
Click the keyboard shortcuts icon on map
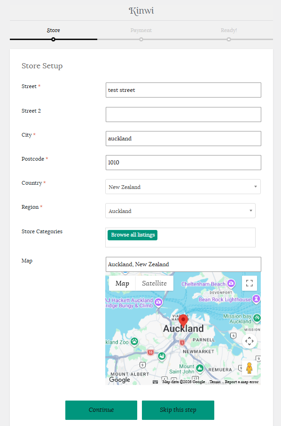point(155,382)
